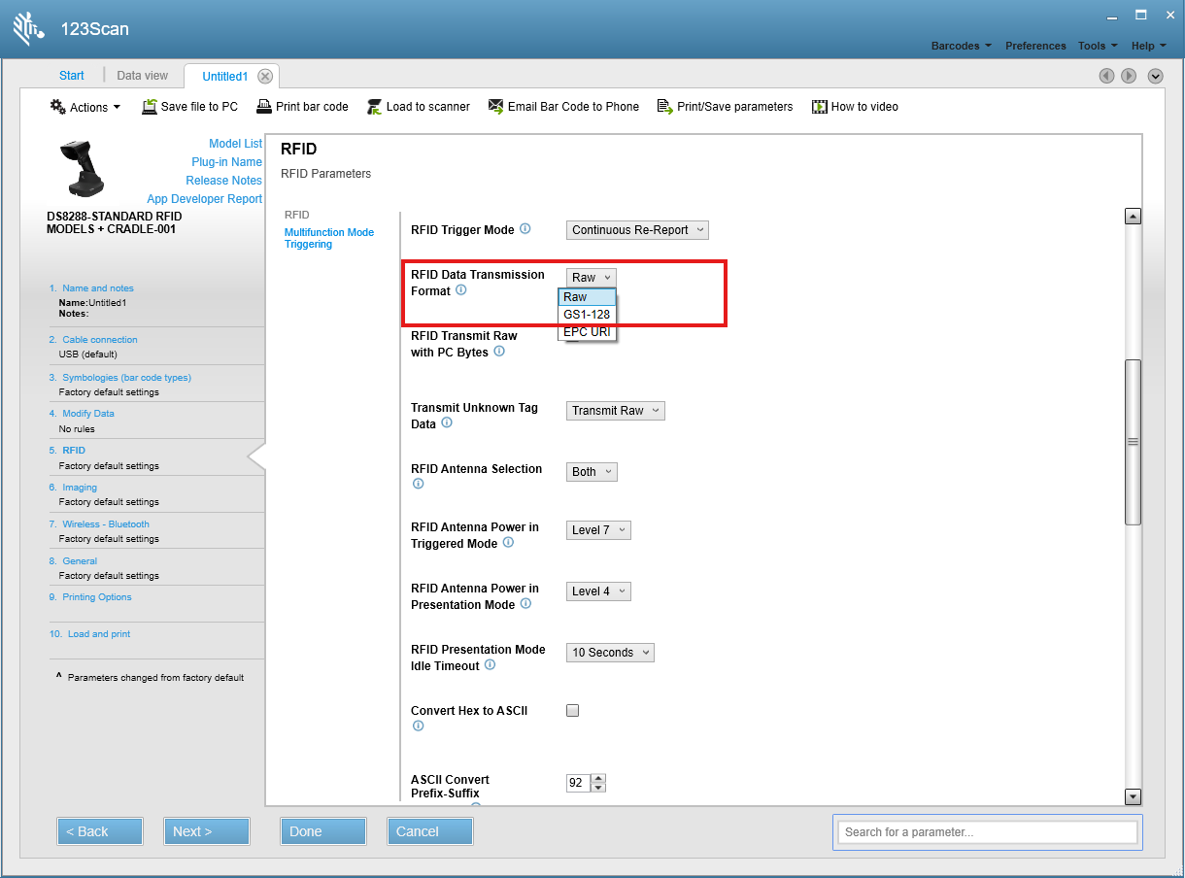Toggle the Convert Hex to ASCII checkbox
Image resolution: width=1185 pixels, height=878 pixels.
tap(573, 710)
